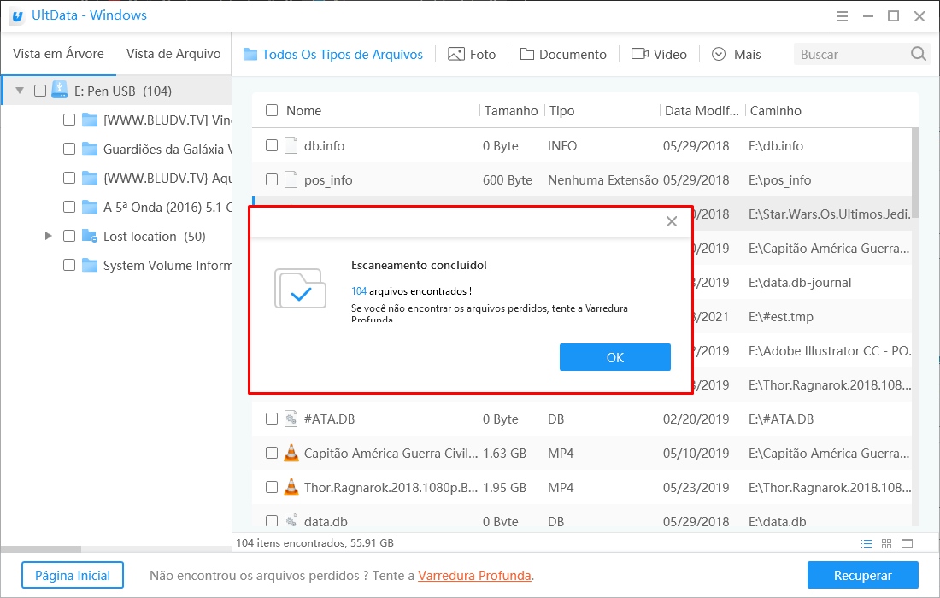
Task: Open the Mais file types dropdown
Action: tap(736, 54)
